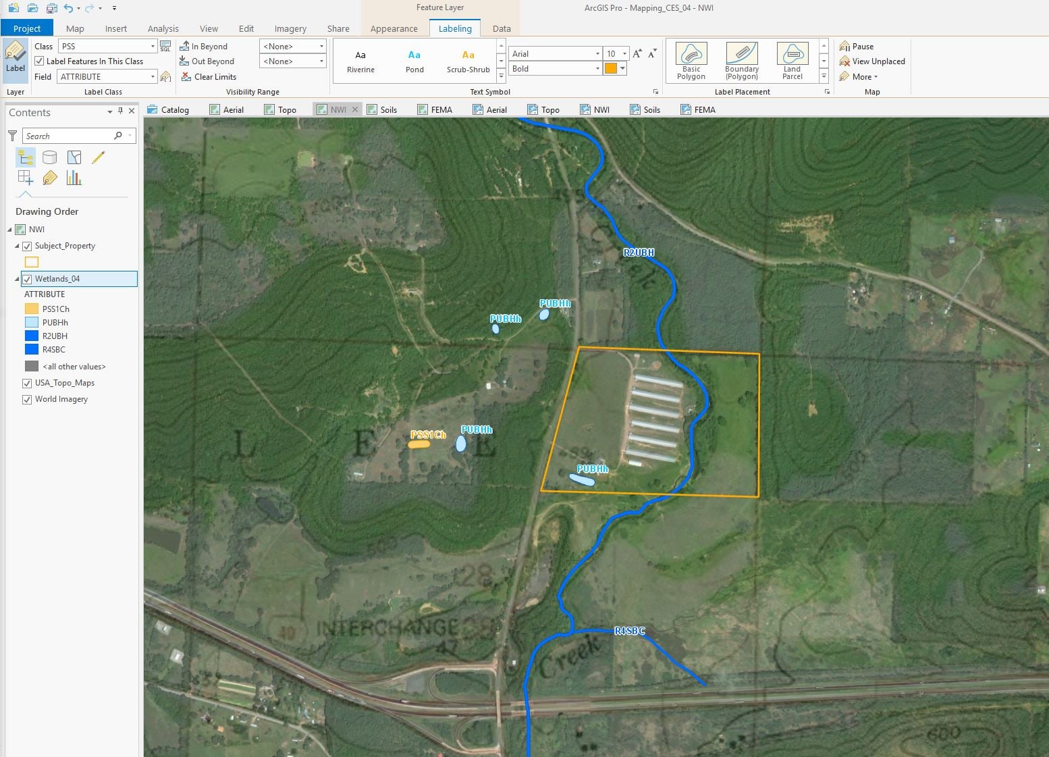1049x757 pixels.
Task: Click the Out Beyond visibility range icon
Action: (x=184, y=61)
